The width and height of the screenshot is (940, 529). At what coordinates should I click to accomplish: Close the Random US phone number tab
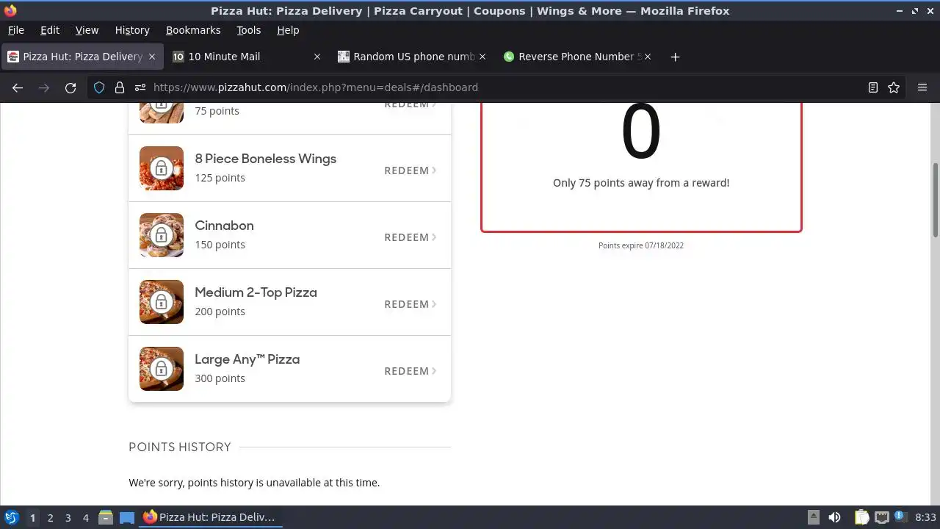click(x=482, y=57)
